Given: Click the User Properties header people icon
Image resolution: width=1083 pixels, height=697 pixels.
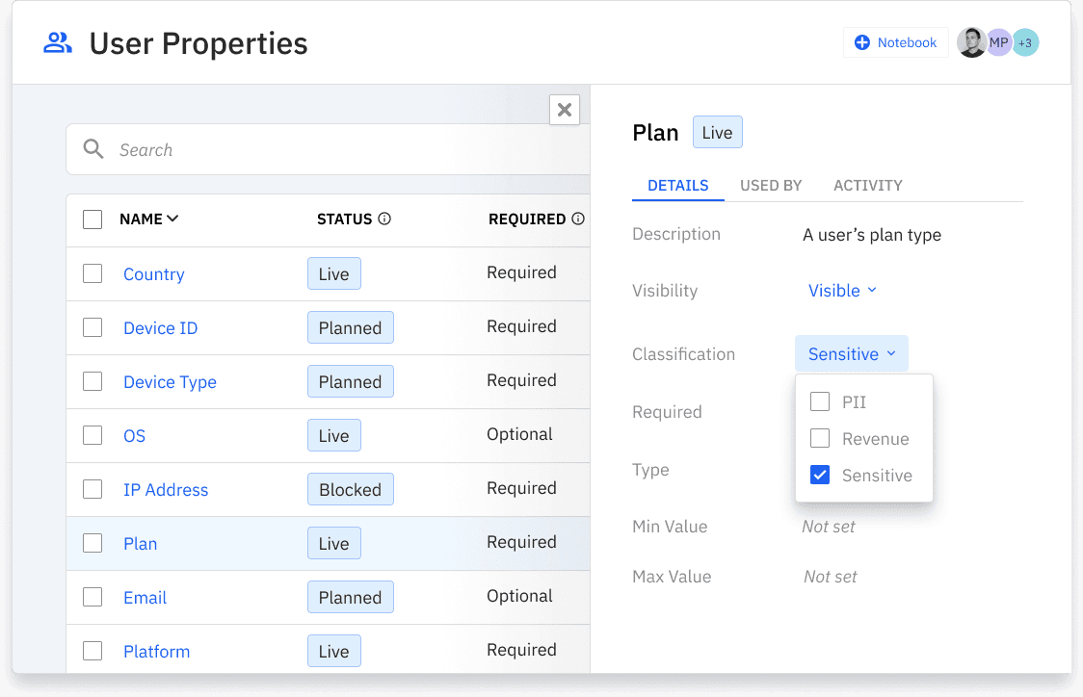Looking at the screenshot, I should click(x=57, y=42).
